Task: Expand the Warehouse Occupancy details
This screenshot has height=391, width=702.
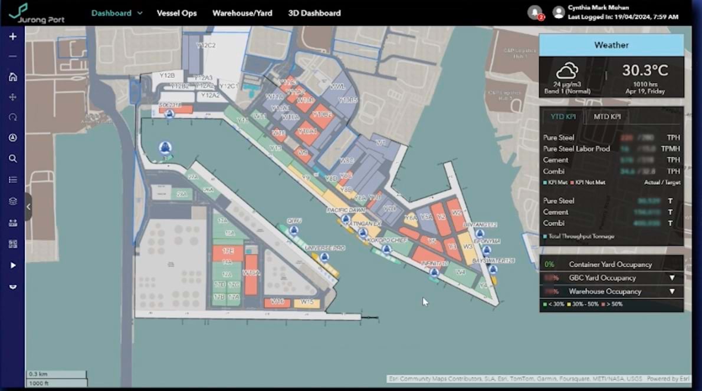Action: 672,291
